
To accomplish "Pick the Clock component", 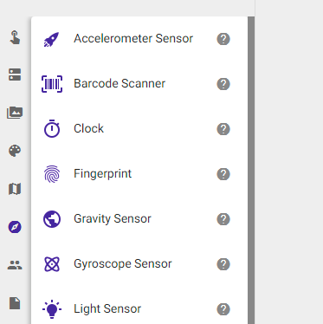I will coord(139,129).
